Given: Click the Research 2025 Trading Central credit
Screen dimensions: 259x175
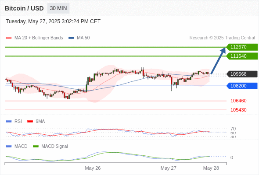Looking at the screenshot, I should (x=222, y=38).
